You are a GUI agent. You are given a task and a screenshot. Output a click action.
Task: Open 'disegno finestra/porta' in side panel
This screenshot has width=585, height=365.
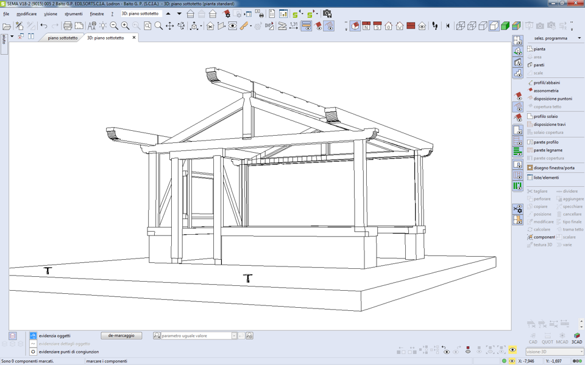click(x=553, y=168)
